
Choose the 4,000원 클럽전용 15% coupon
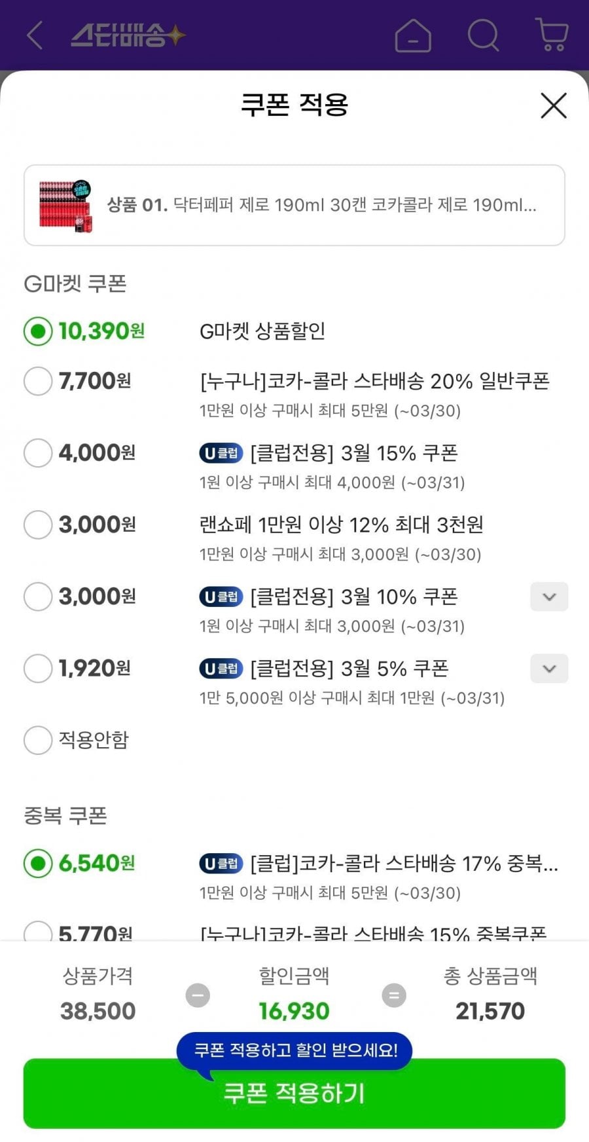coord(38,453)
